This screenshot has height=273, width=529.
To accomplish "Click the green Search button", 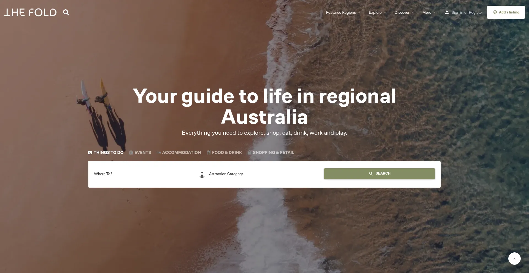I will 379,174.
